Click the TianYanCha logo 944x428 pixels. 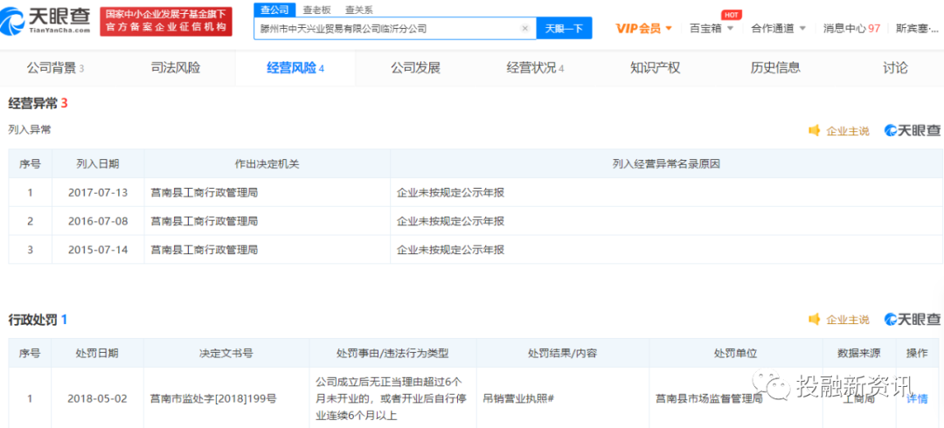pyautogui.click(x=46, y=21)
